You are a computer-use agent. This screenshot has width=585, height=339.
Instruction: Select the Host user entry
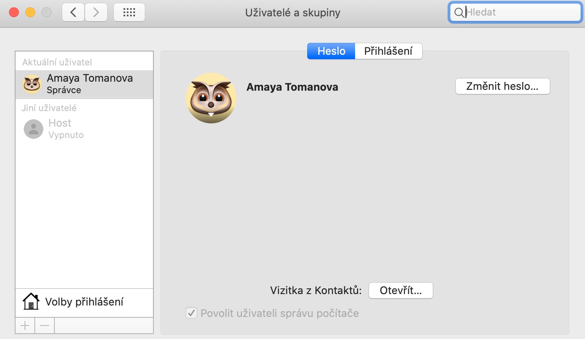click(65, 129)
